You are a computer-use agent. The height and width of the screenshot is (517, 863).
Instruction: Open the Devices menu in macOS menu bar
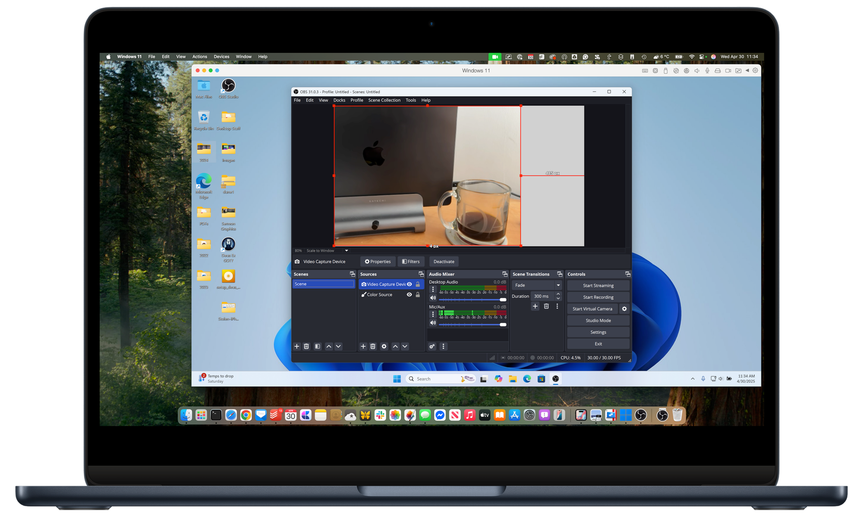(x=221, y=56)
